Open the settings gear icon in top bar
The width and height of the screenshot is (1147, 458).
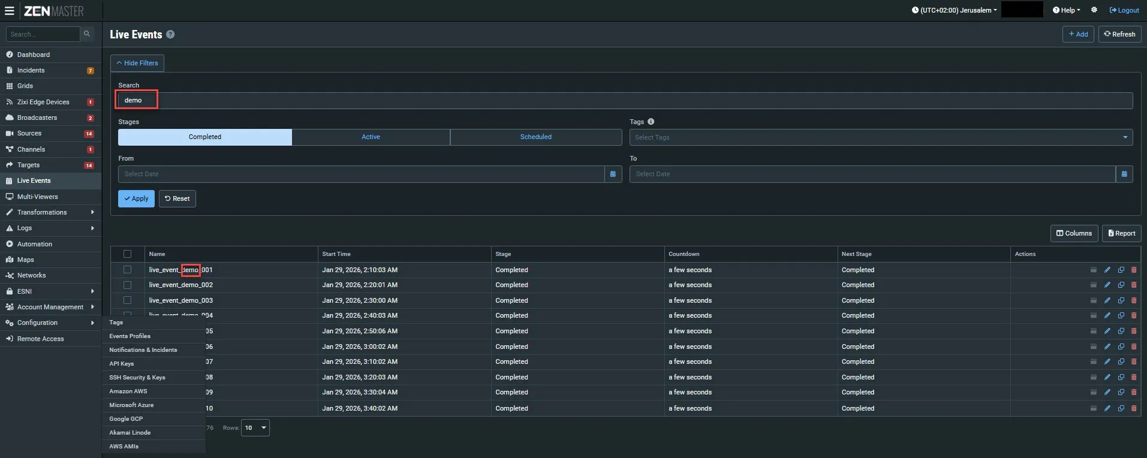[1094, 10]
